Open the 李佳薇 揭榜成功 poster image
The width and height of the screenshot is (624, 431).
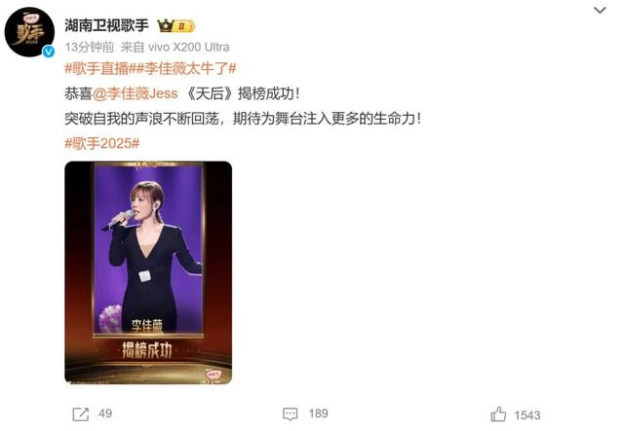tap(148, 272)
